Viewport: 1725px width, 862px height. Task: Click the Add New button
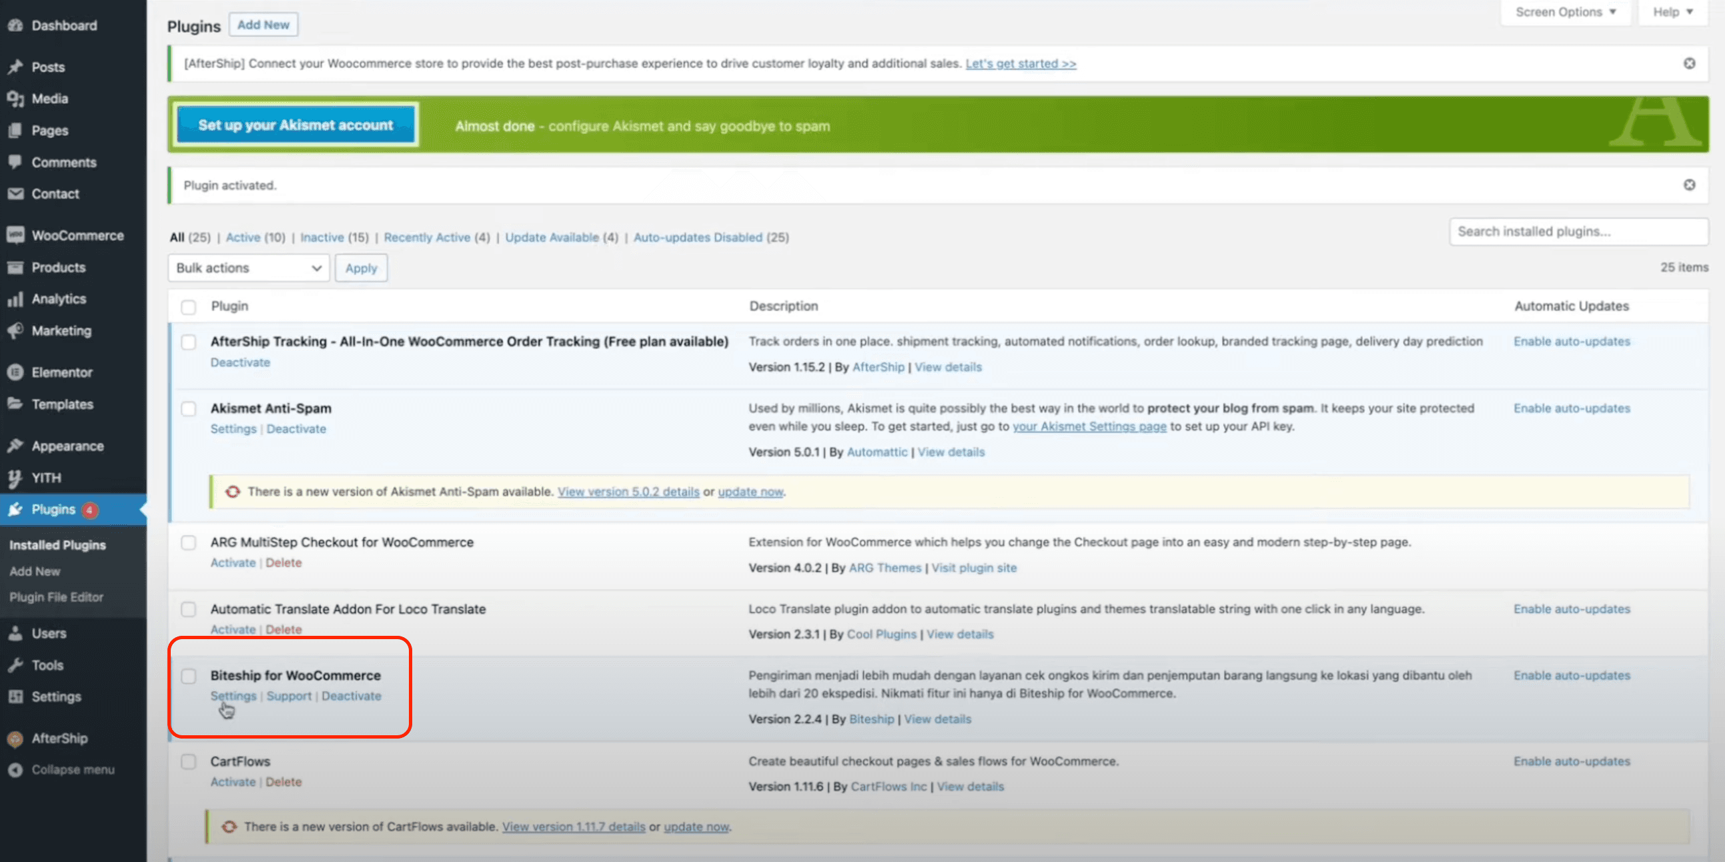(263, 25)
